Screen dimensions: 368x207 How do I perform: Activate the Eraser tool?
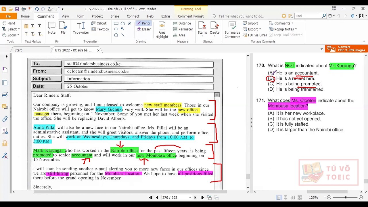click(x=144, y=29)
